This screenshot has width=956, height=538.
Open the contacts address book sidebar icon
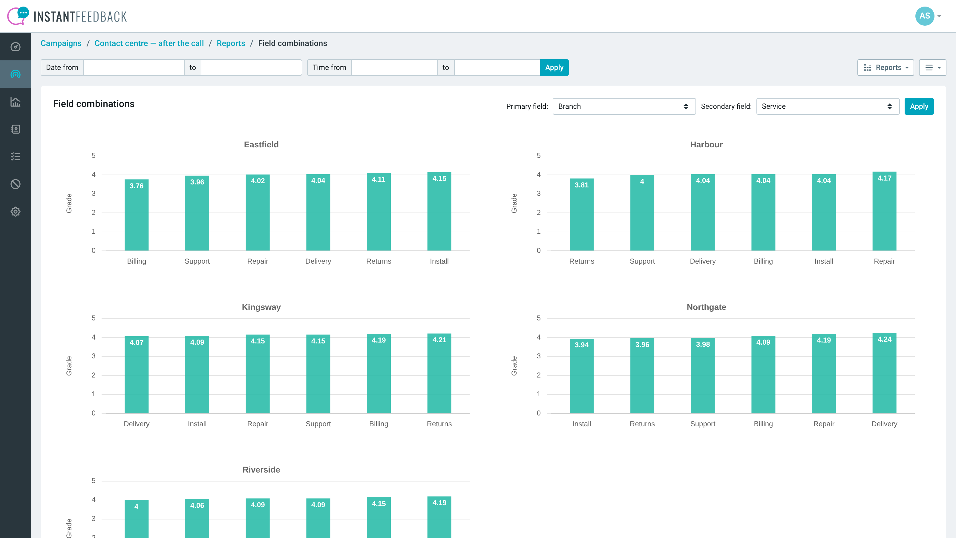click(x=15, y=129)
